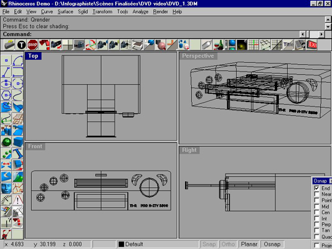Open the Solid menu
Screen dimensions: 332x249
tap(83, 12)
